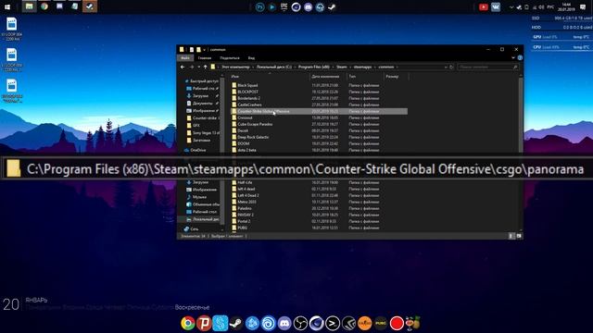The width and height of the screenshot is (593, 333).
Task: Open Explorer help question mark
Action: pos(520,57)
